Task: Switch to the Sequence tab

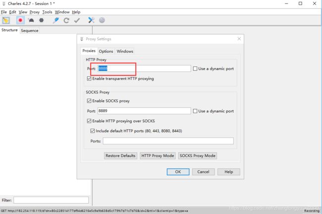Action: pyautogui.click(x=30, y=30)
